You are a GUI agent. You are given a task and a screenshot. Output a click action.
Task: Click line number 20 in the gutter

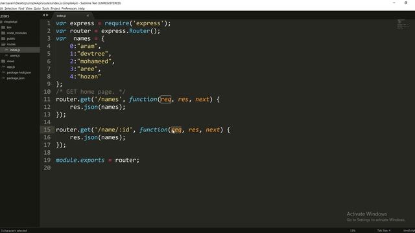point(47,168)
